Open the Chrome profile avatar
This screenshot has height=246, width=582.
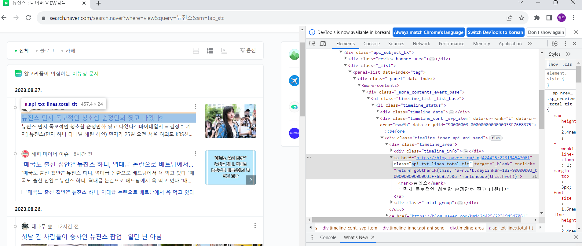coord(562,18)
